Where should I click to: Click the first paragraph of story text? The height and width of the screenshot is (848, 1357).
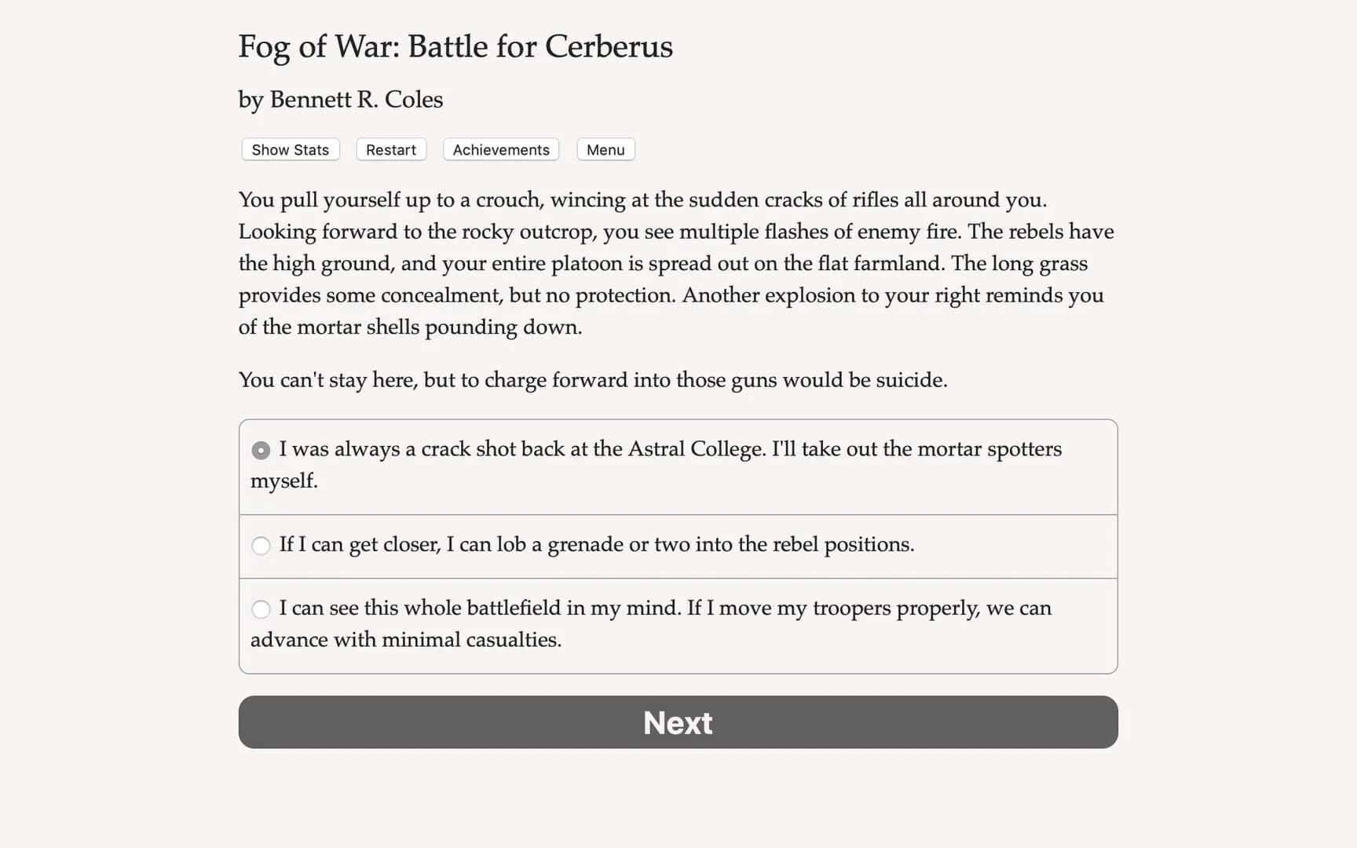pyautogui.click(x=675, y=263)
